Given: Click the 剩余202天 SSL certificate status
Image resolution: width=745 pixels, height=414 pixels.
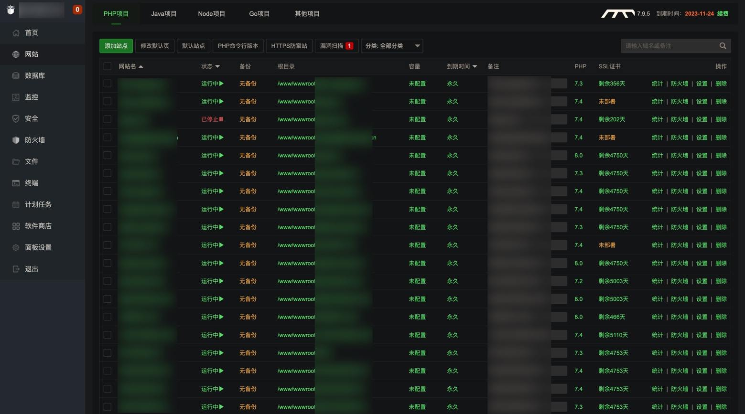Looking at the screenshot, I should [x=612, y=119].
